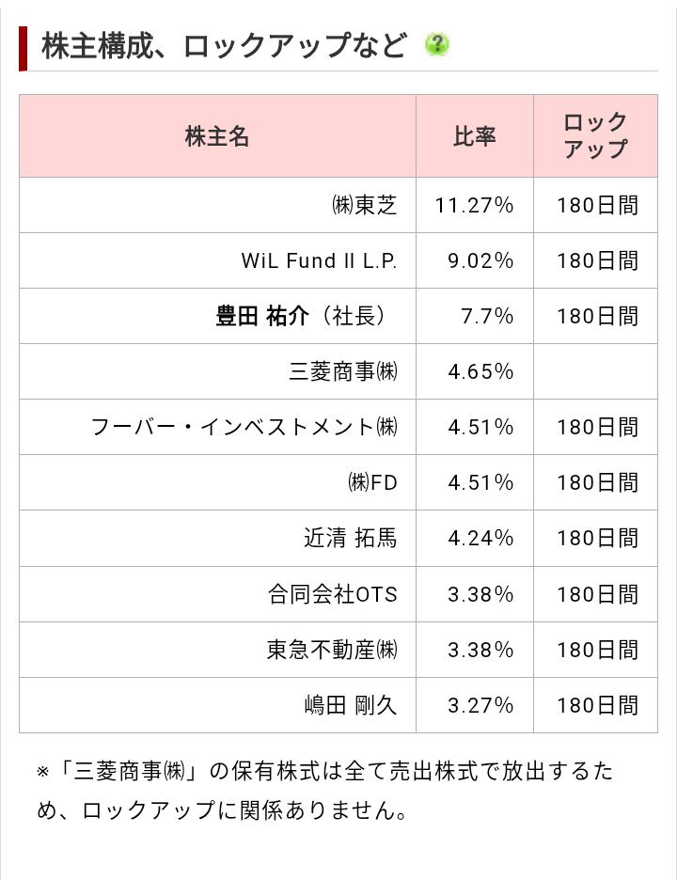Click the ㈱東芝 shareholder name

click(364, 205)
